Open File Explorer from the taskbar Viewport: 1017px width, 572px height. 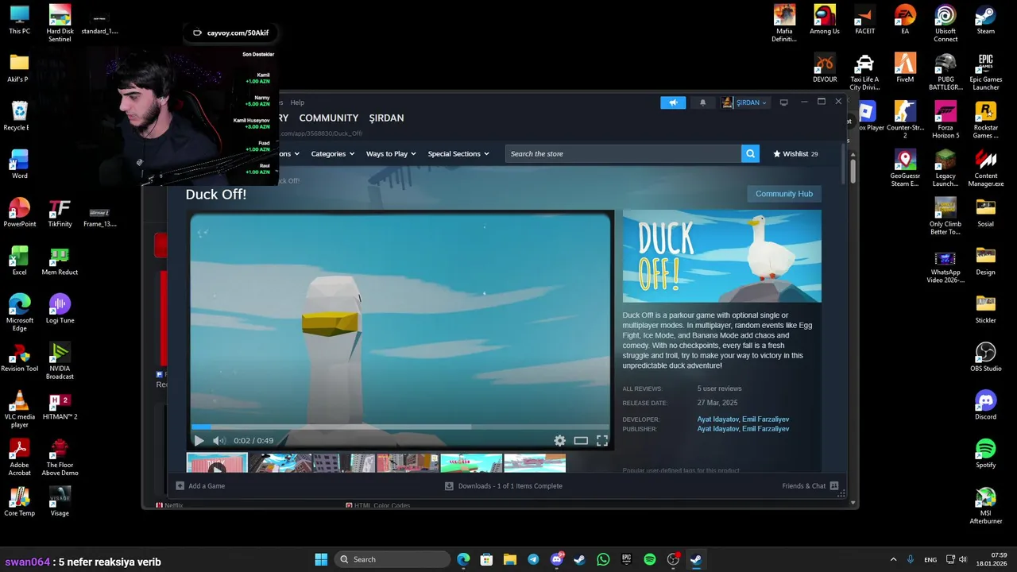[510, 559]
